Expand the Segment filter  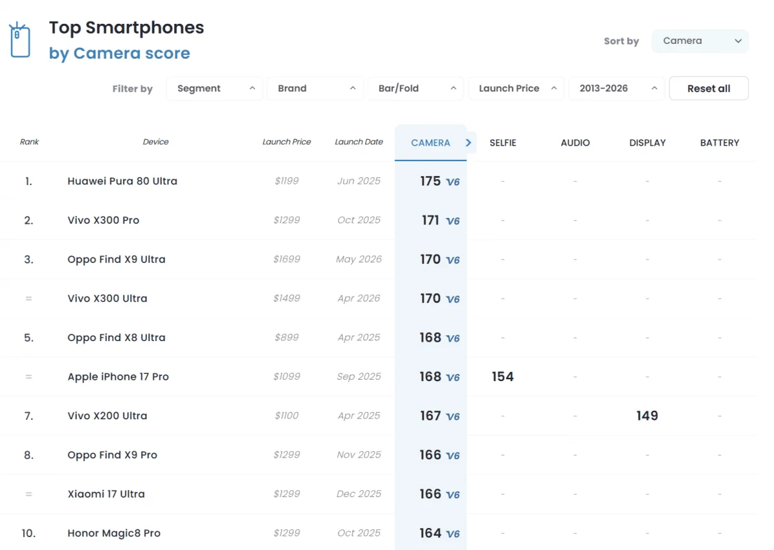coord(215,88)
